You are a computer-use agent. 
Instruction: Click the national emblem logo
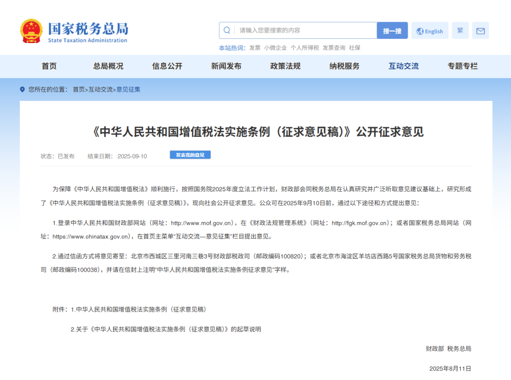click(x=31, y=31)
